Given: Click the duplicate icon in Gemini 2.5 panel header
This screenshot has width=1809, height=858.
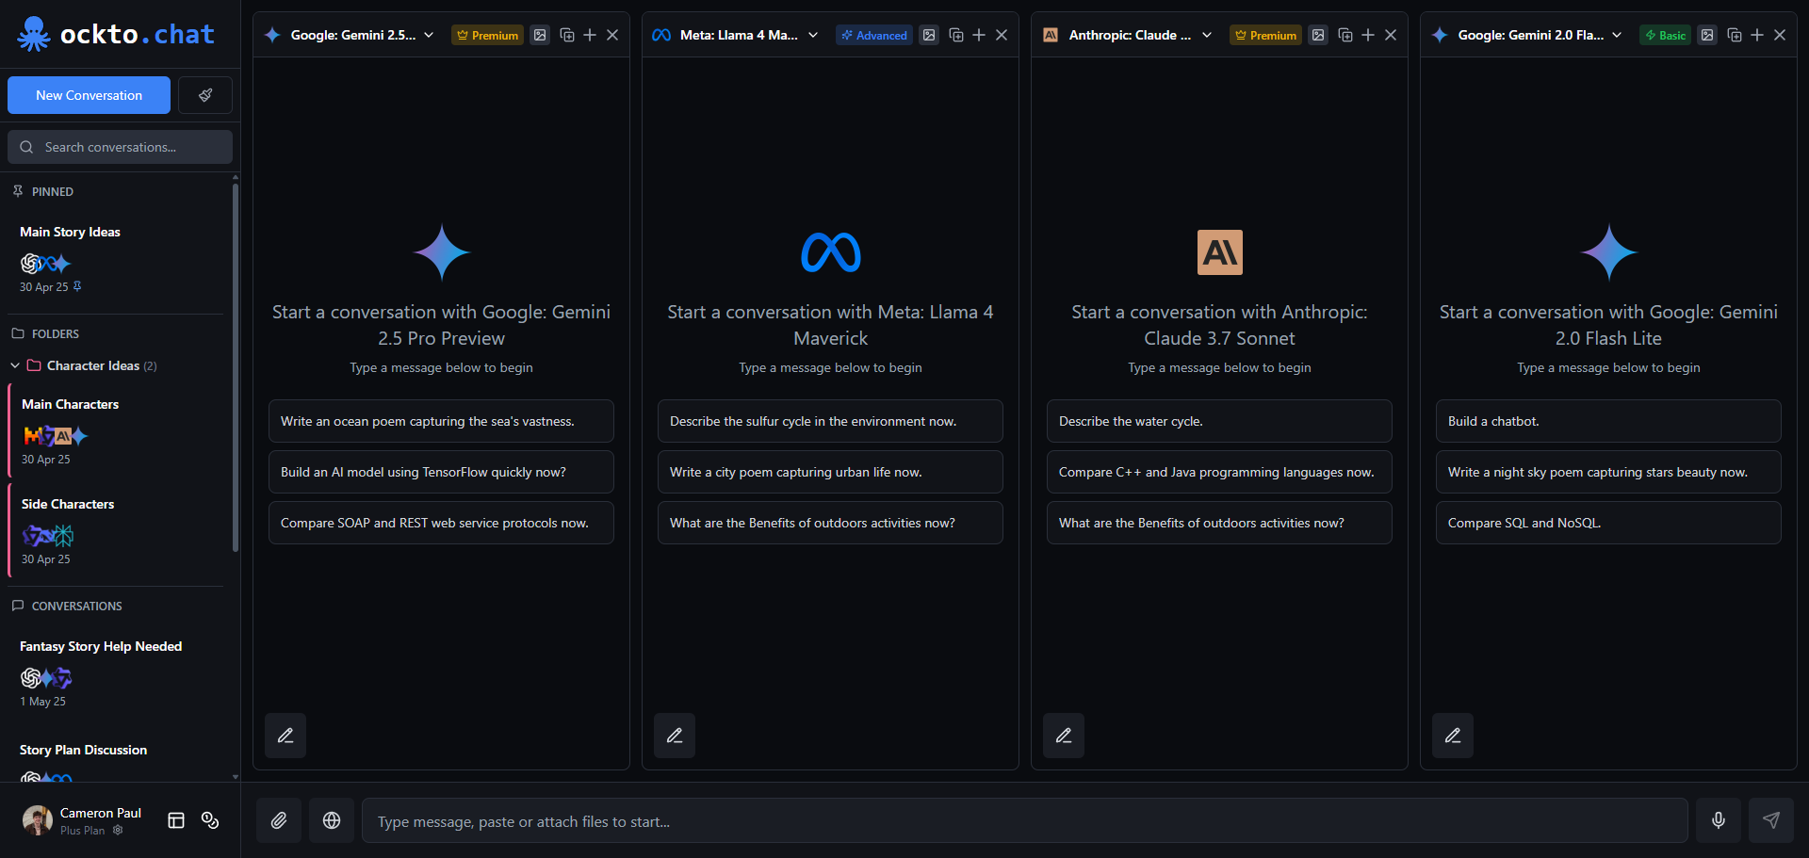Looking at the screenshot, I should point(567,35).
